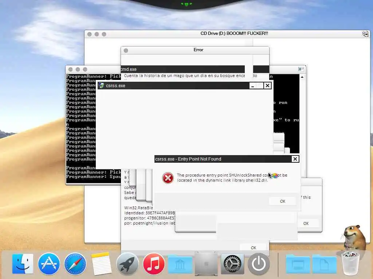Close the Entry Point Not Found dialog
The width and height of the screenshot is (373, 279).
(295, 159)
